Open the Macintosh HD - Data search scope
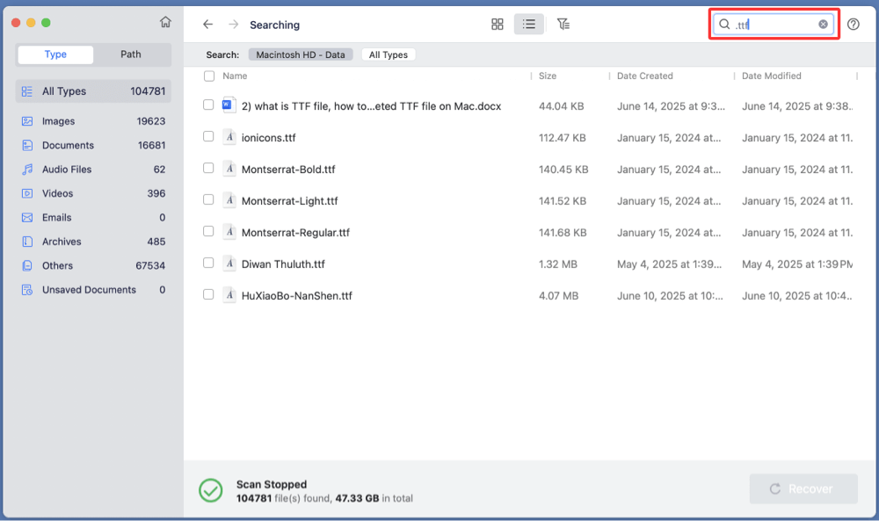Screen dimensions: 879x521 pos(299,54)
